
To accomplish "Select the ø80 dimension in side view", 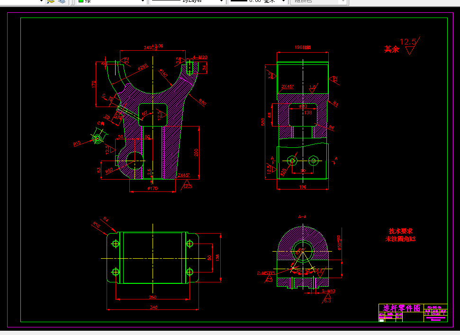I will (x=303, y=106).
